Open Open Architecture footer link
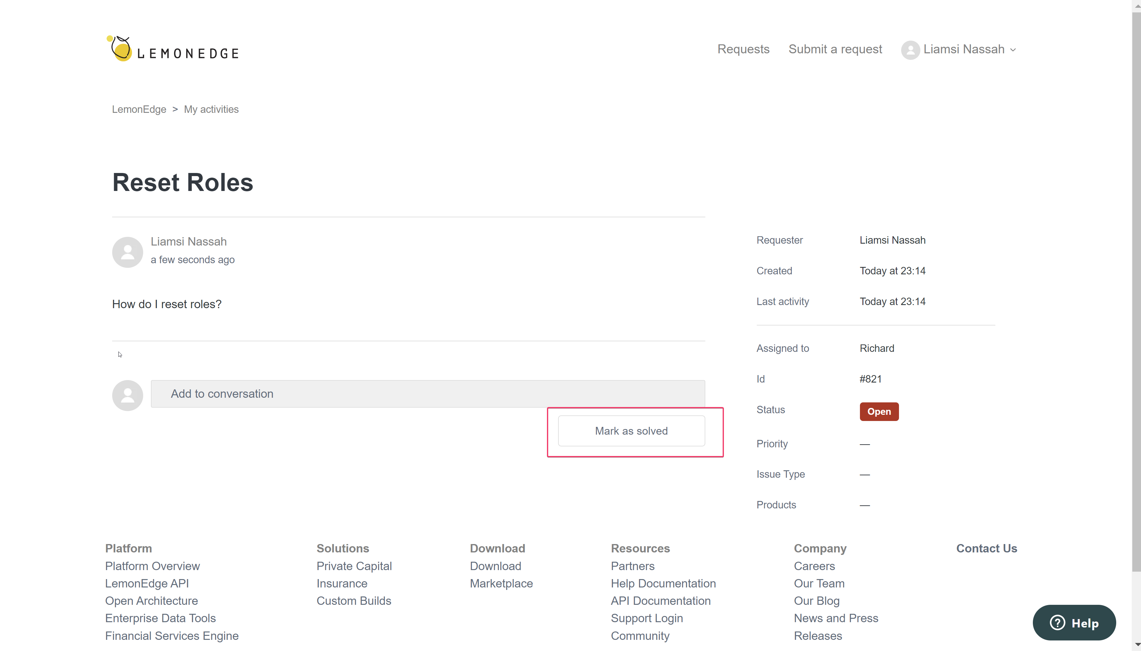This screenshot has width=1141, height=651. click(152, 601)
